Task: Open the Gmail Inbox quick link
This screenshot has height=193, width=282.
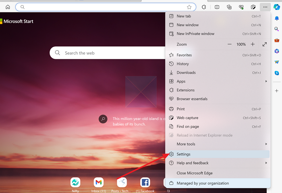Action: tap(99, 185)
